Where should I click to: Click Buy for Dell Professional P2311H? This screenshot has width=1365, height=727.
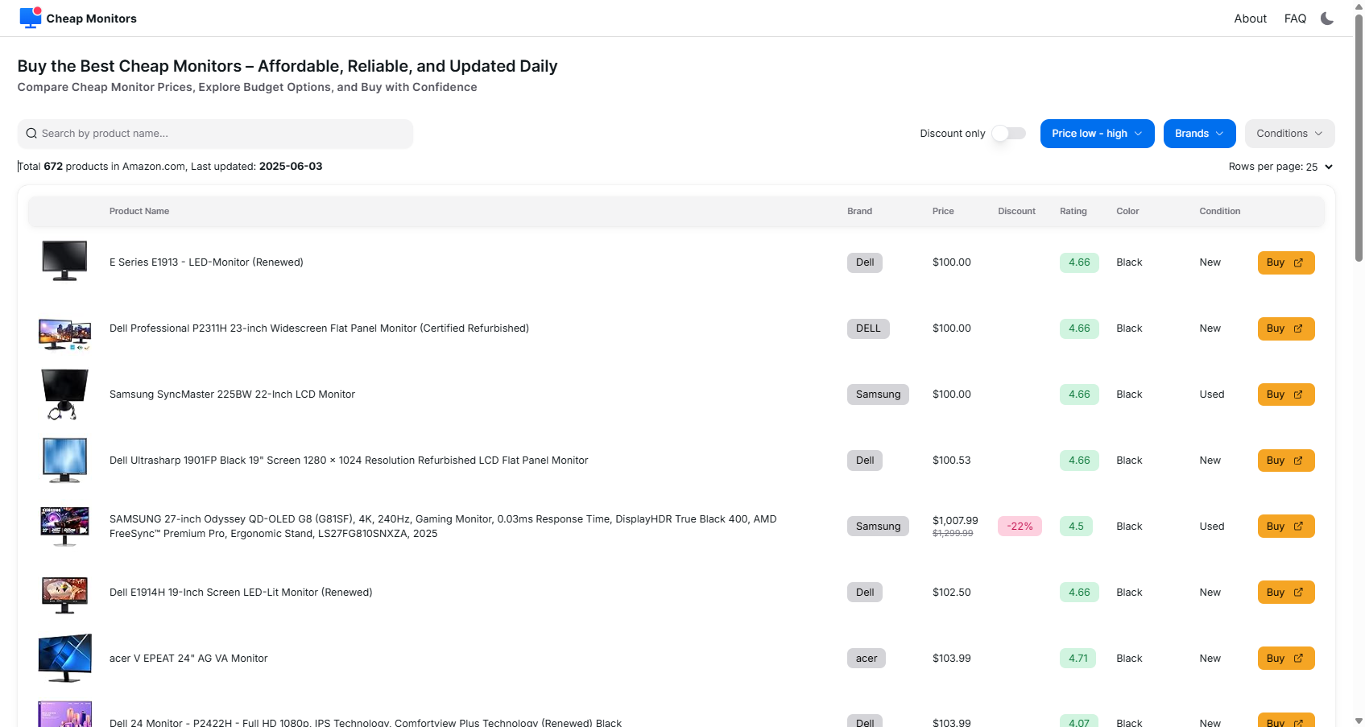(x=1285, y=328)
